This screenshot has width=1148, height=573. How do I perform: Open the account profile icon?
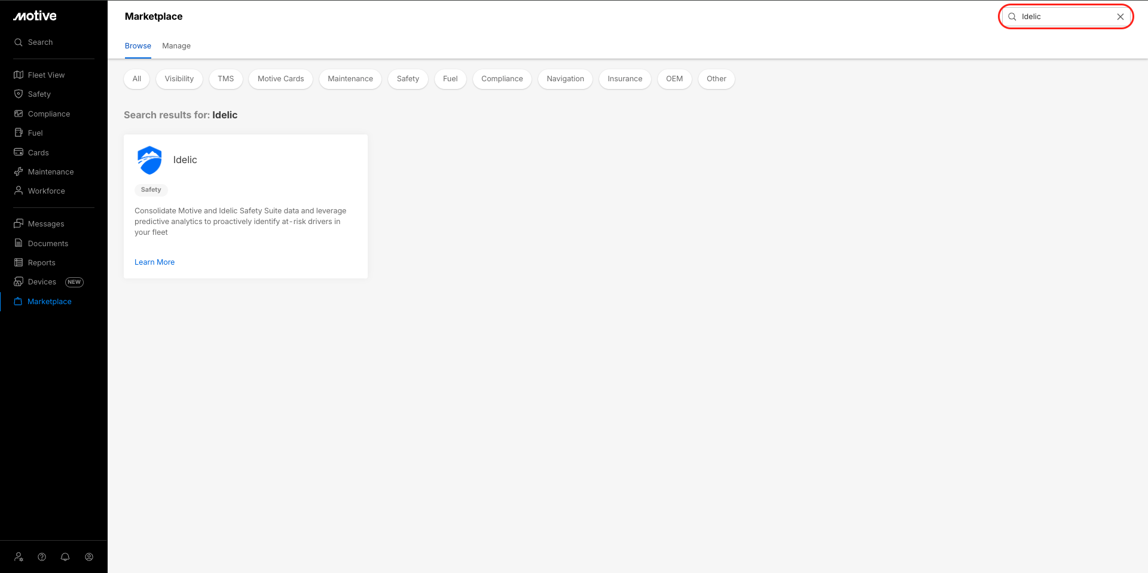tap(89, 557)
